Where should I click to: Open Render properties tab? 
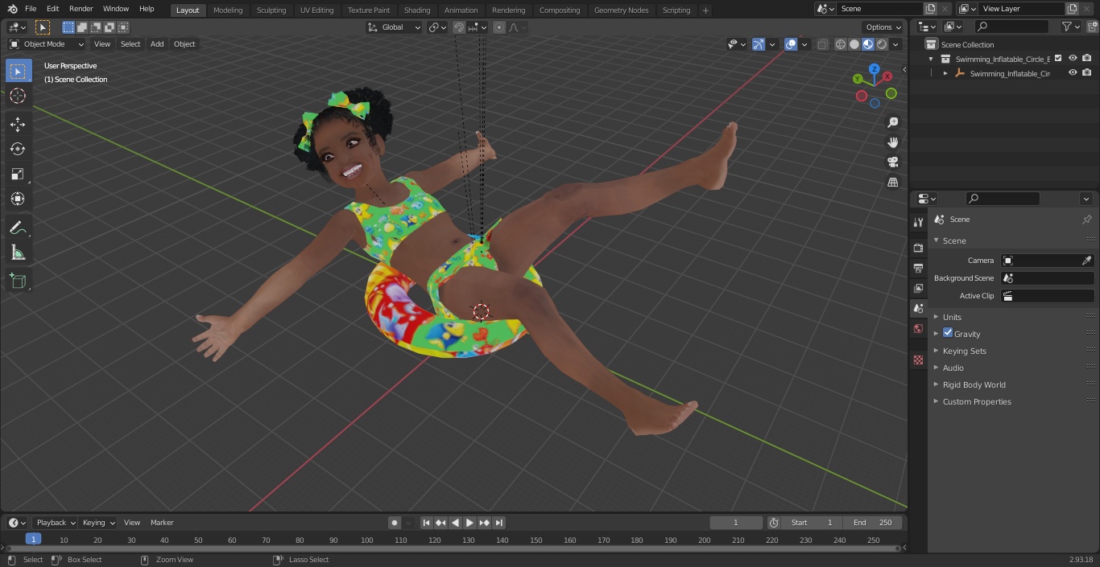918,248
